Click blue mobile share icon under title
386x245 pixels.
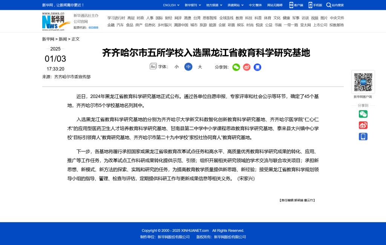(x=257, y=67)
